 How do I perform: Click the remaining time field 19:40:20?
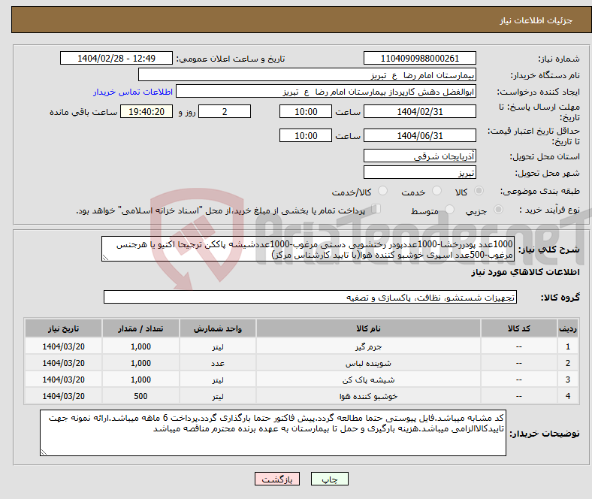146,111
